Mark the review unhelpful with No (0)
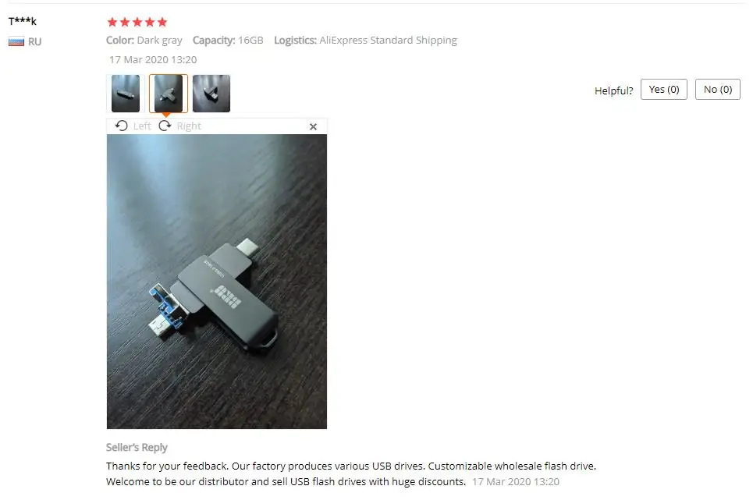 717,89
